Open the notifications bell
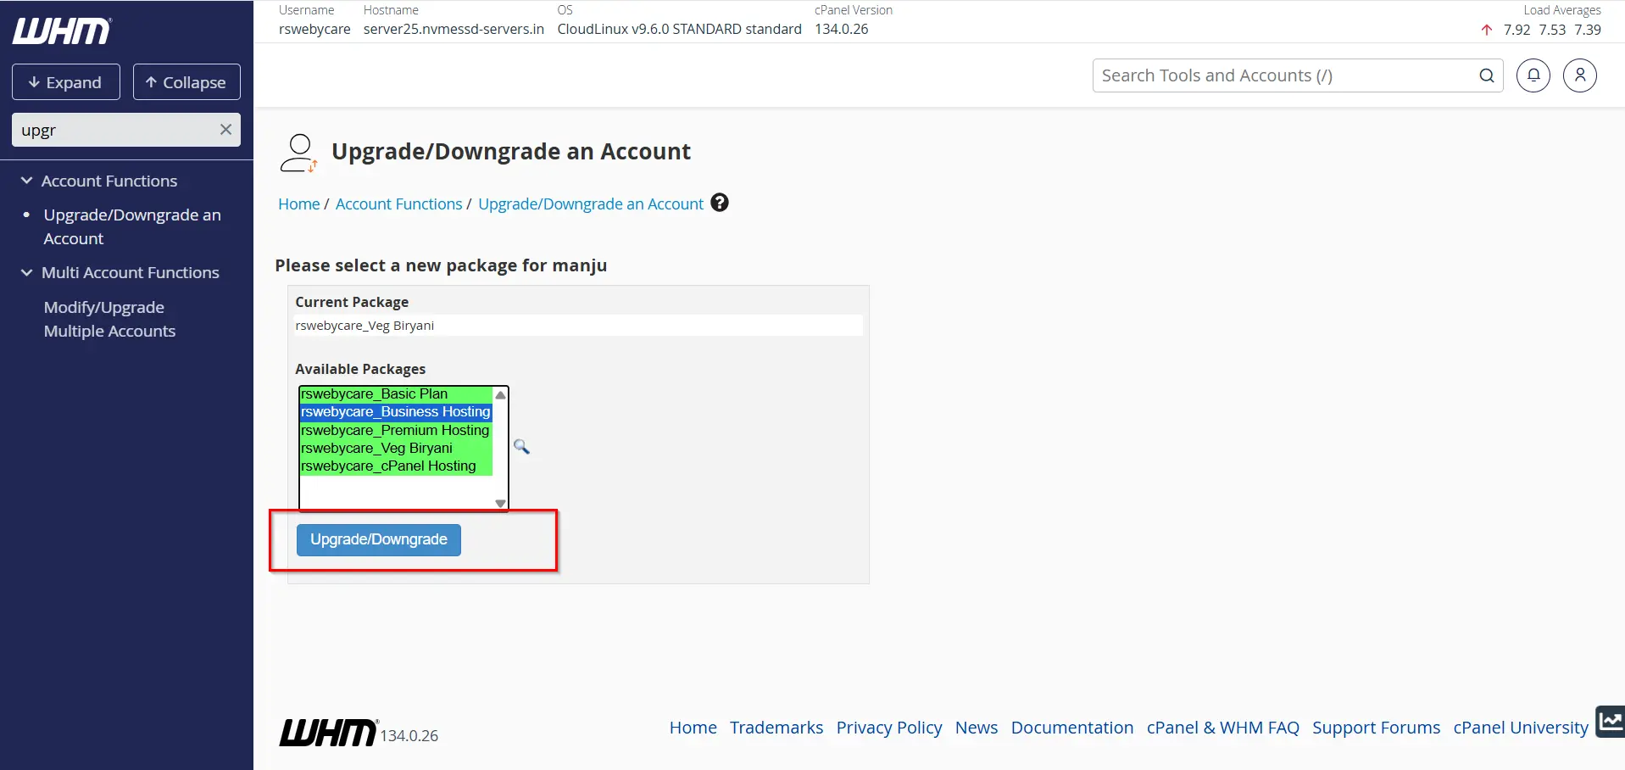Screen dimensions: 1625x770 pos(1533,75)
